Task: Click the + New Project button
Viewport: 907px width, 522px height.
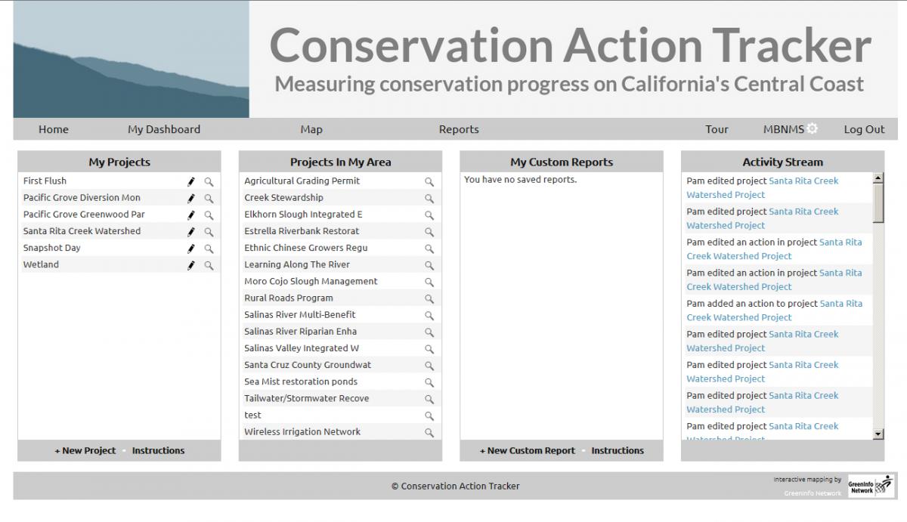Action: coord(85,450)
